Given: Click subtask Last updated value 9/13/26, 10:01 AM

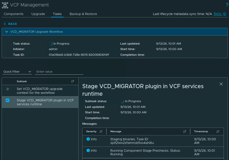Looking at the screenshot, I should [133, 107].
